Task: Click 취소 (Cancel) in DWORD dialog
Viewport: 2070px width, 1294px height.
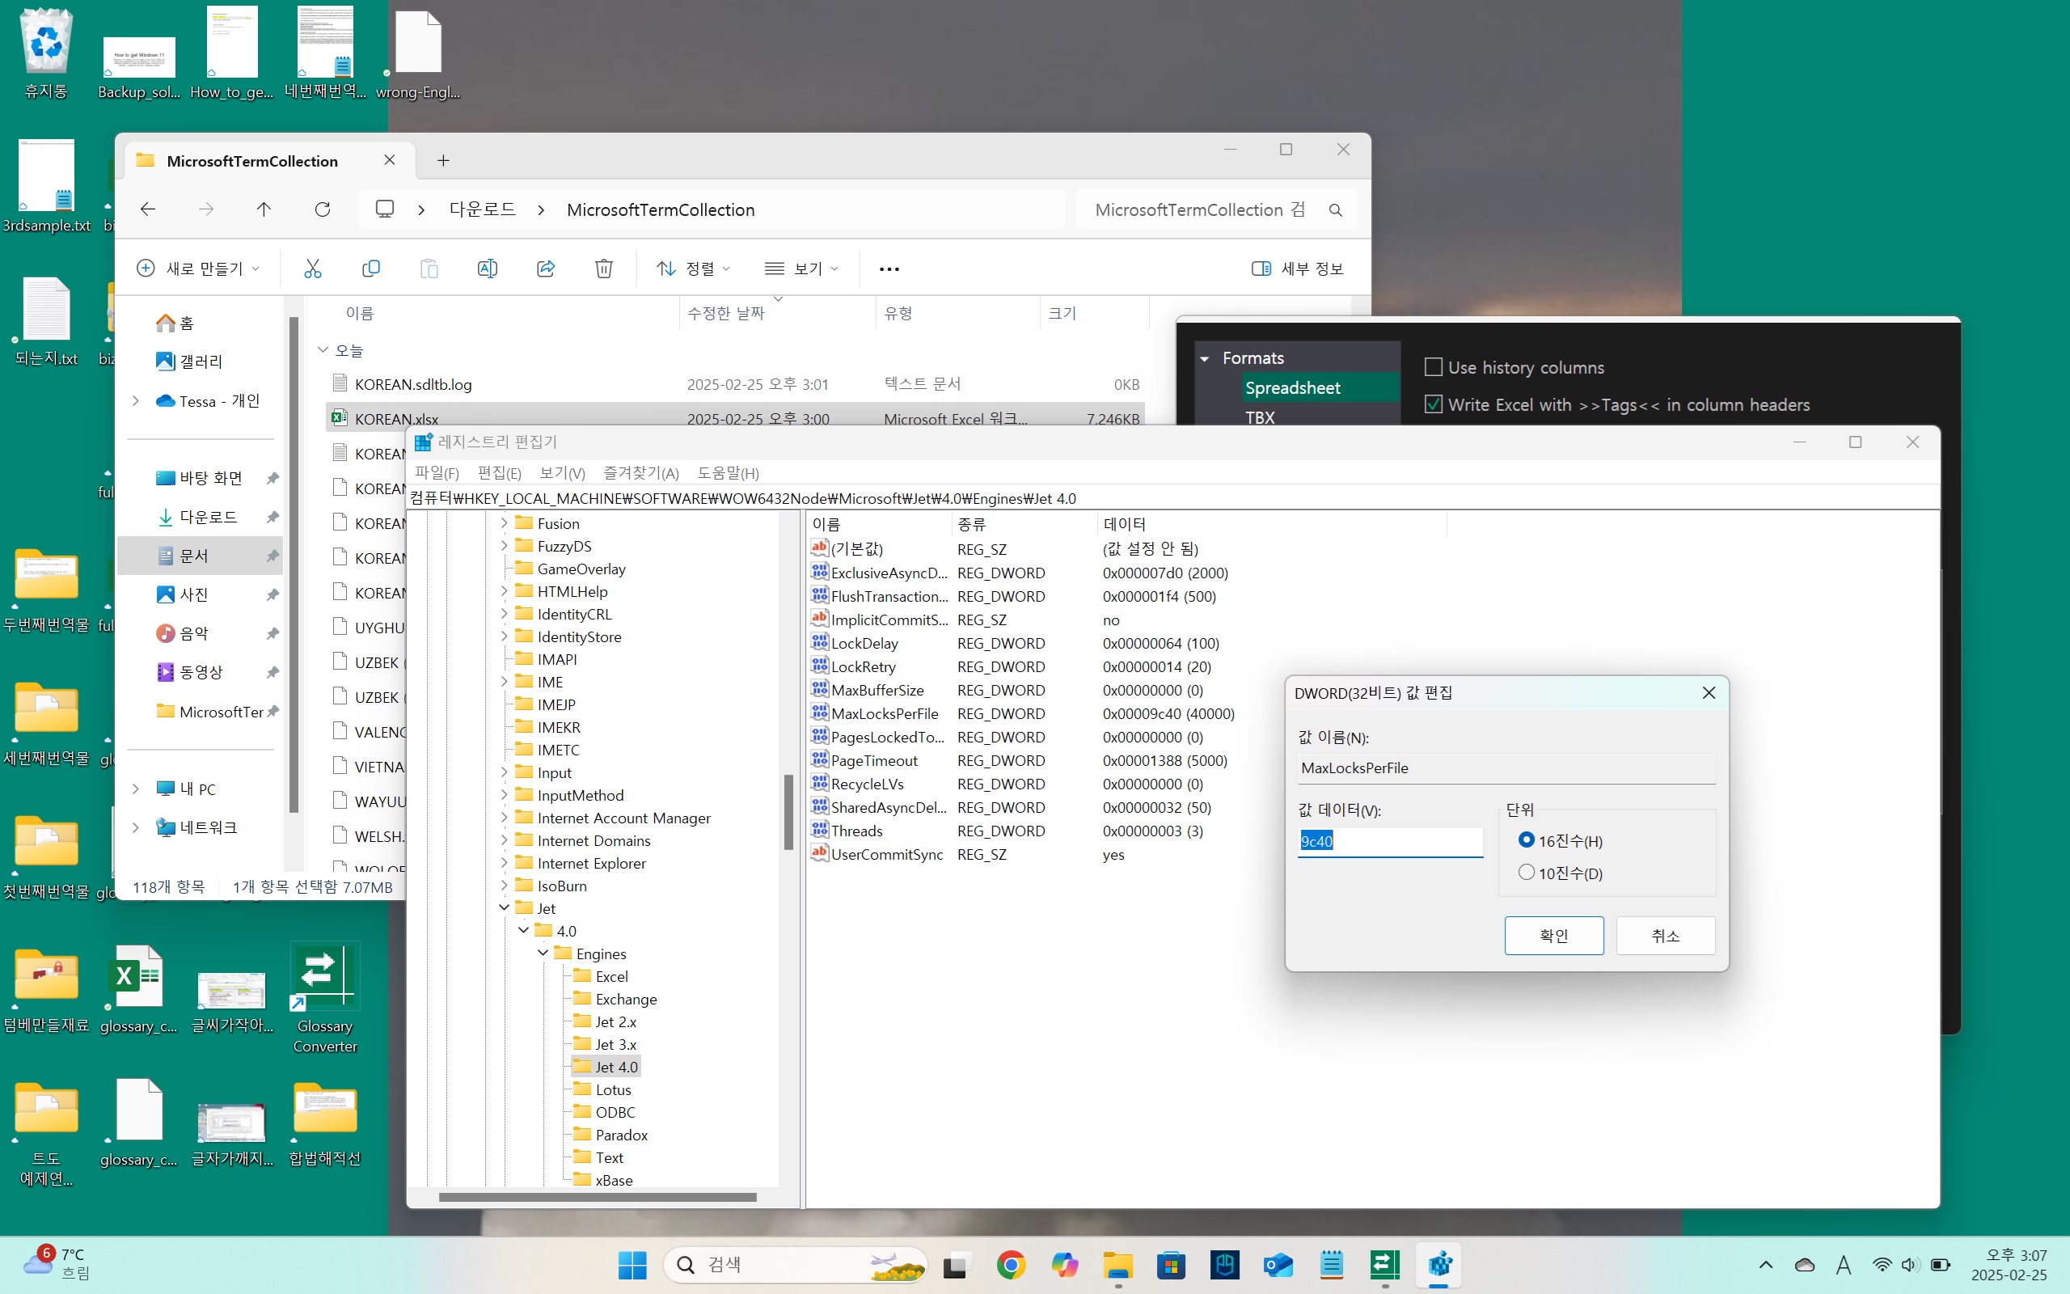Action: point(1665,936)
